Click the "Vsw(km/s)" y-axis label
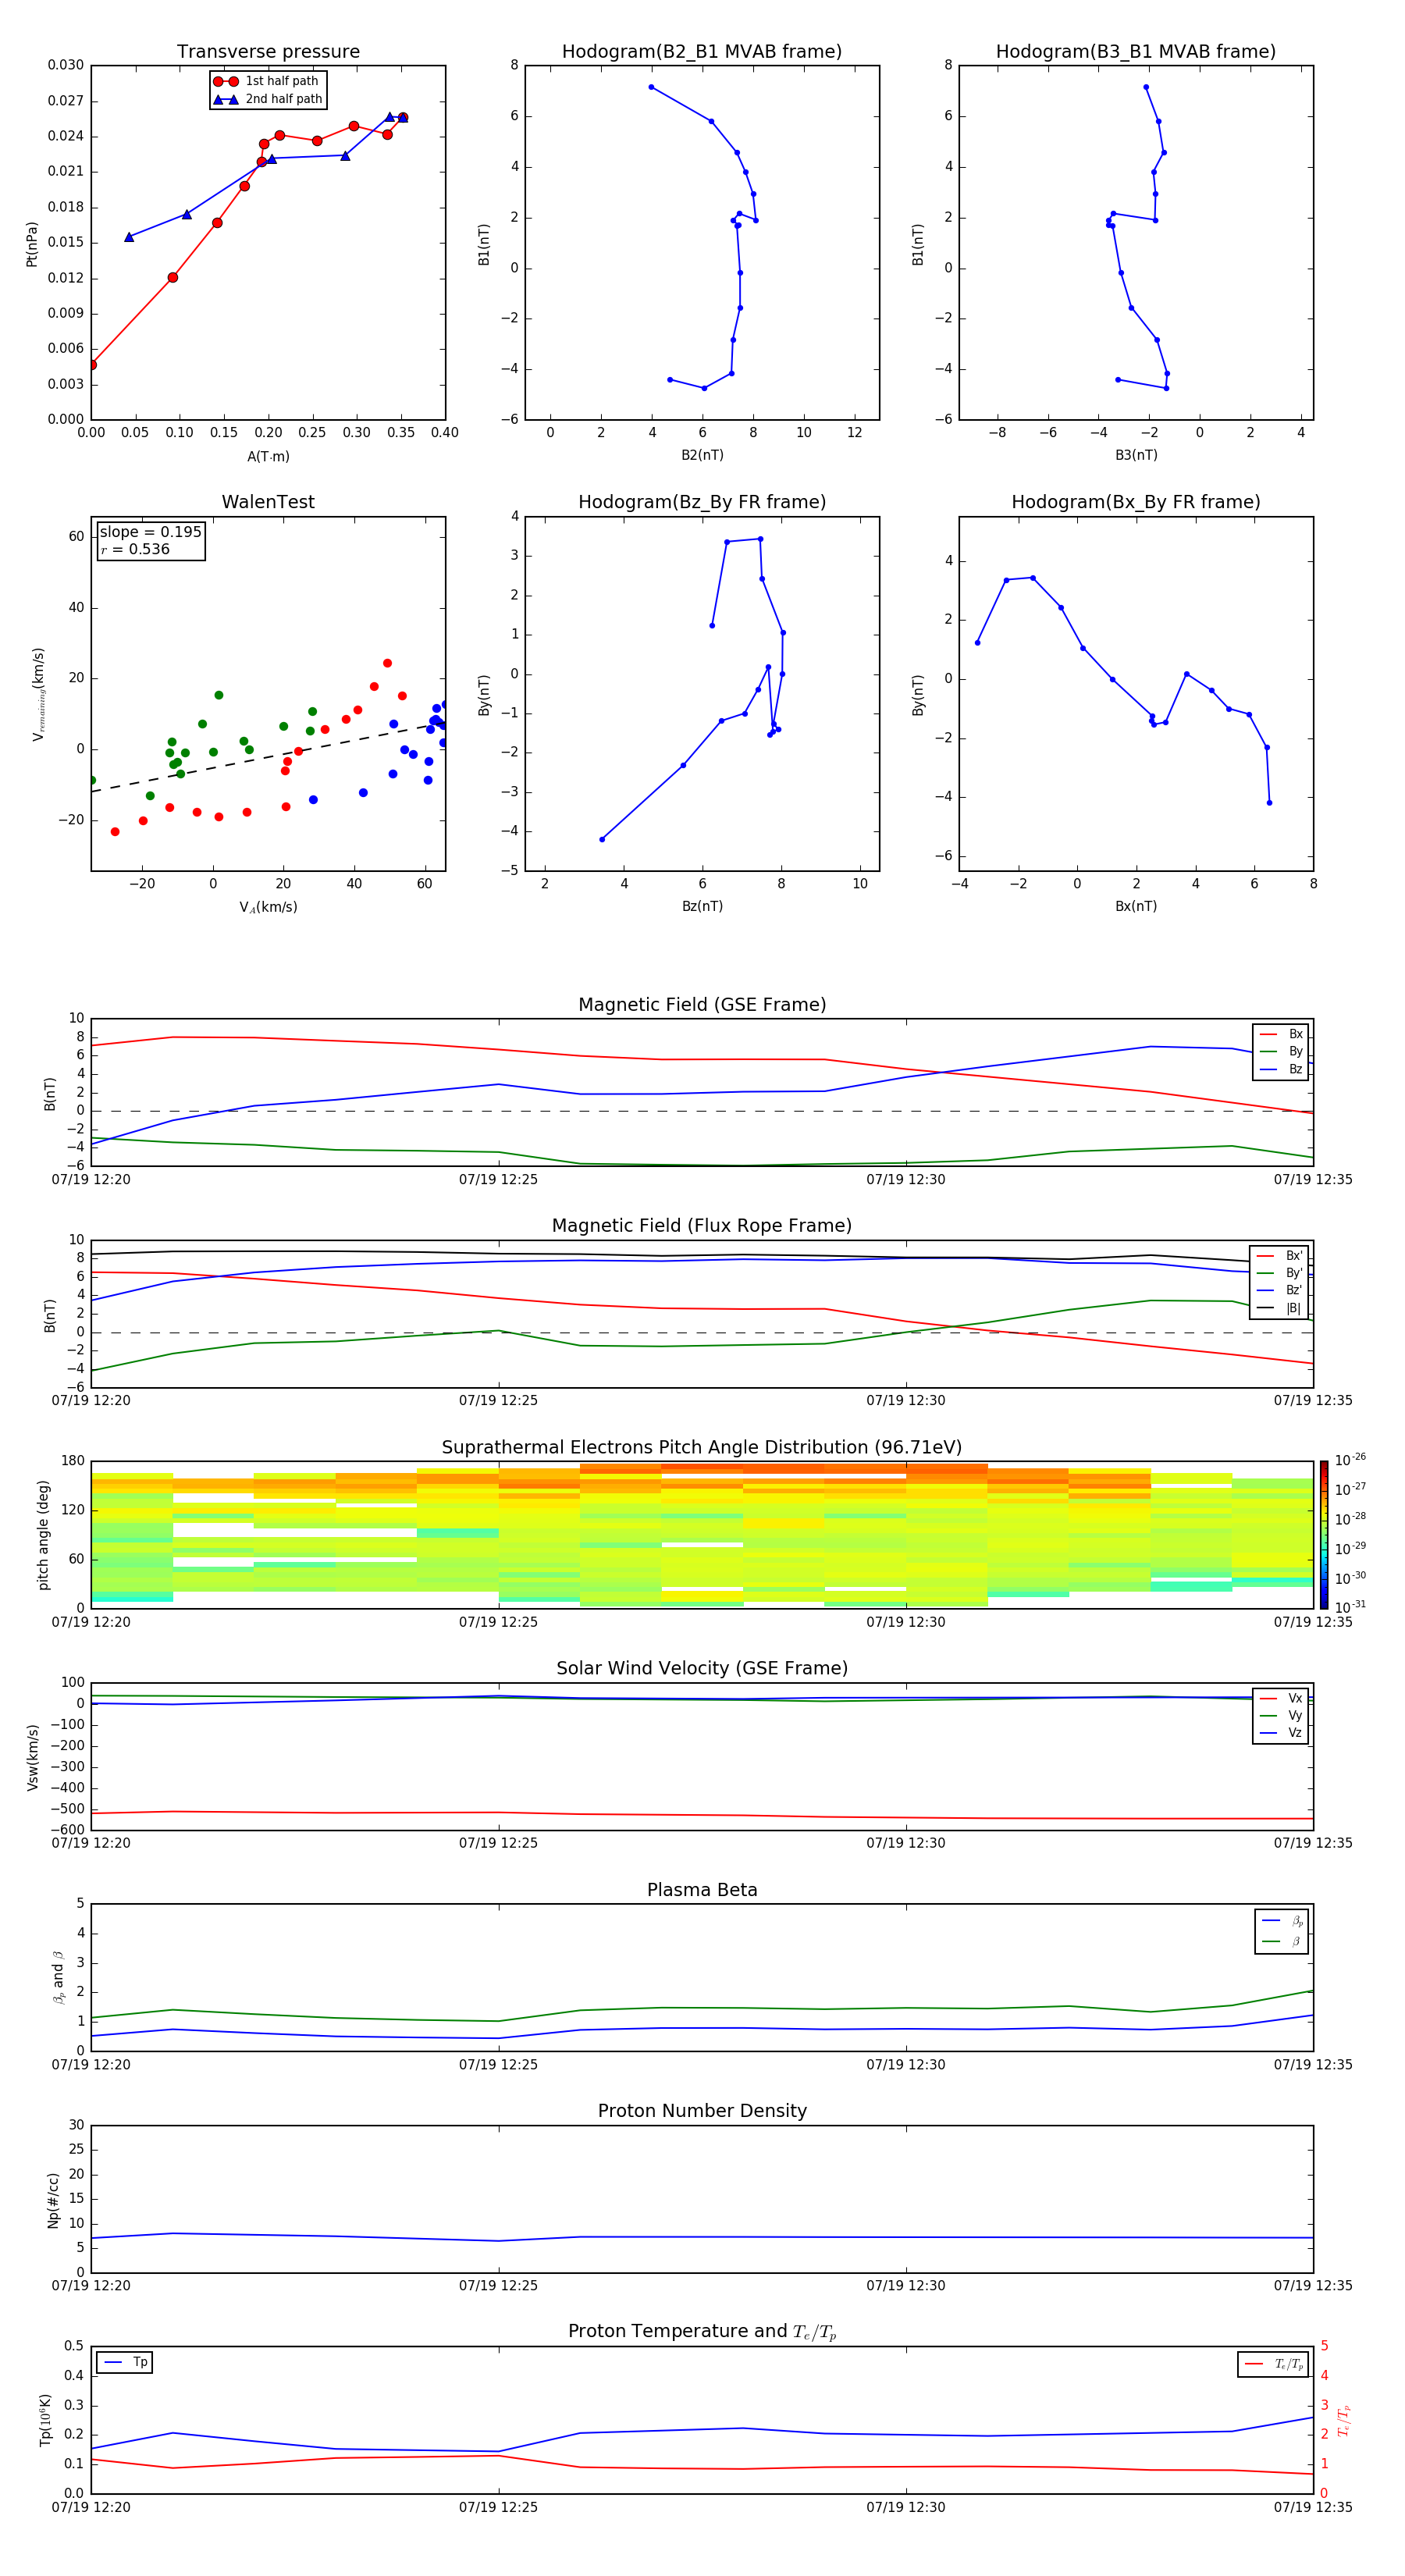This screenshot has width=1405, height=2576. tap(32, 1757)
